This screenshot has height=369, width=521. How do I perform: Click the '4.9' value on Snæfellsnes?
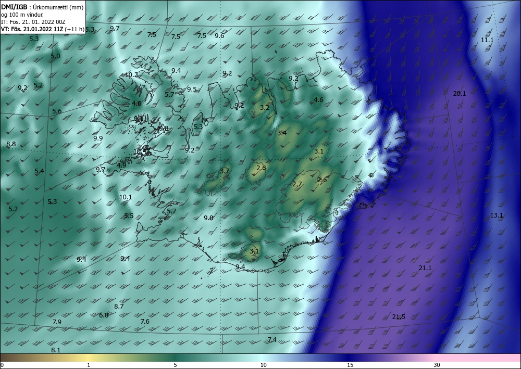click(121, 166)
